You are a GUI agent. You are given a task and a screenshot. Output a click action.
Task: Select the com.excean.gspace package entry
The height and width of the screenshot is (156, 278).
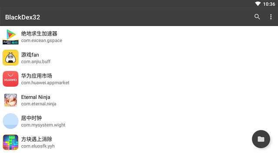[42, 40]
